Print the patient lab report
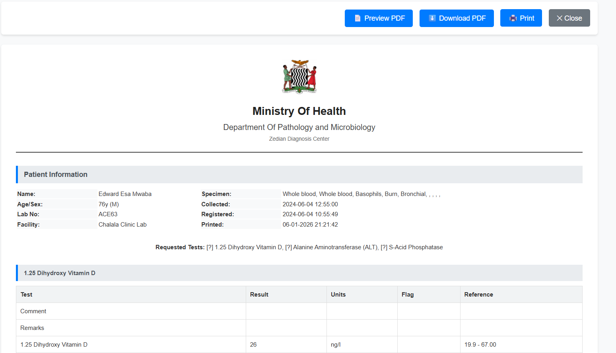 [521, 18]
